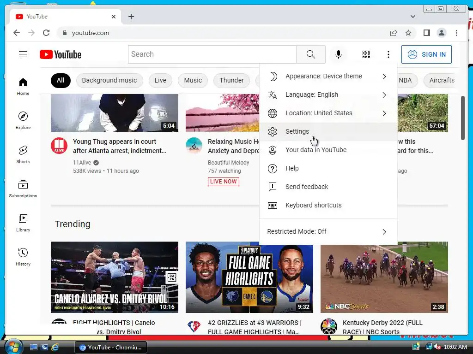Image resolution: width=473 pixels, height=354 pixels.
Task: Open the Chromium profile avatar
Action: (441, 33)
